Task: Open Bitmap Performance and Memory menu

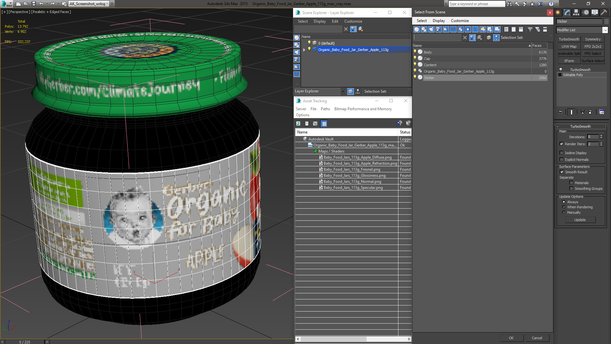Action: (363, 109)
